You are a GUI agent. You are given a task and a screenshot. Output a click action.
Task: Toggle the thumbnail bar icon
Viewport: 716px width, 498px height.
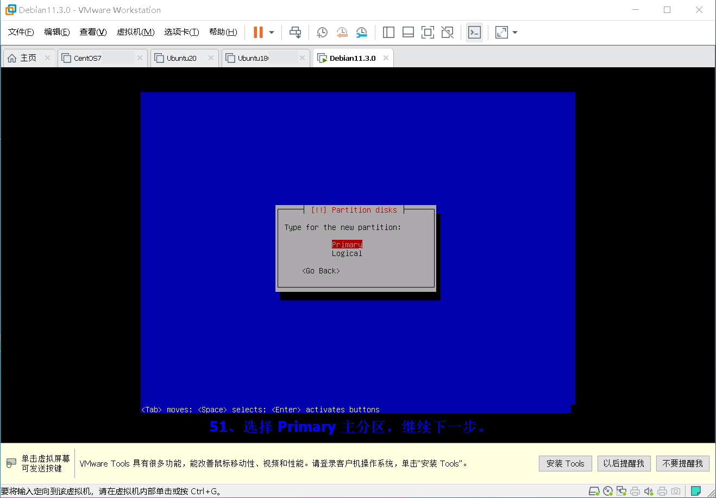coord(408,33)
